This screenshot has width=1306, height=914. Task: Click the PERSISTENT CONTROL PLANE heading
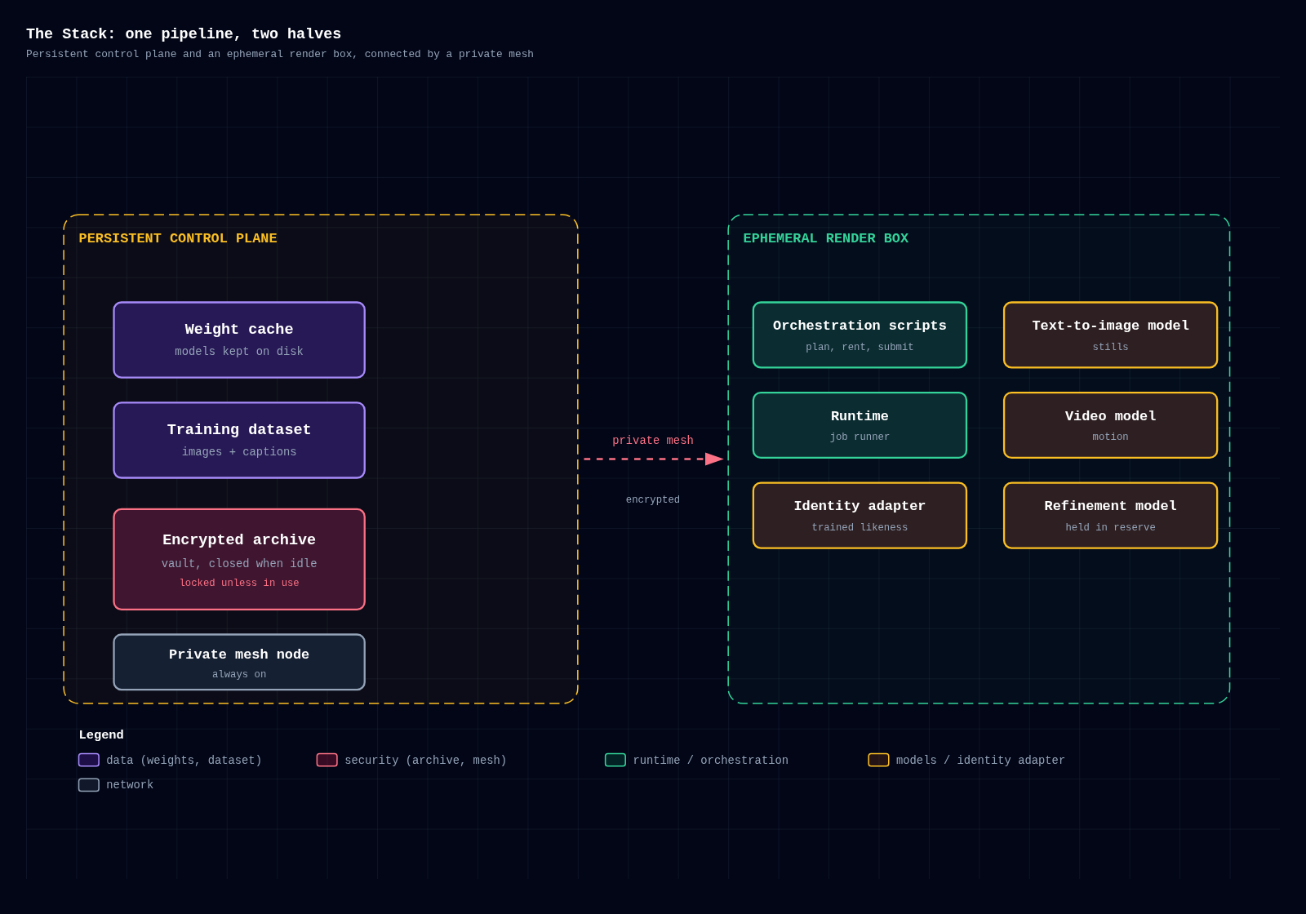[x=178, y=238]
